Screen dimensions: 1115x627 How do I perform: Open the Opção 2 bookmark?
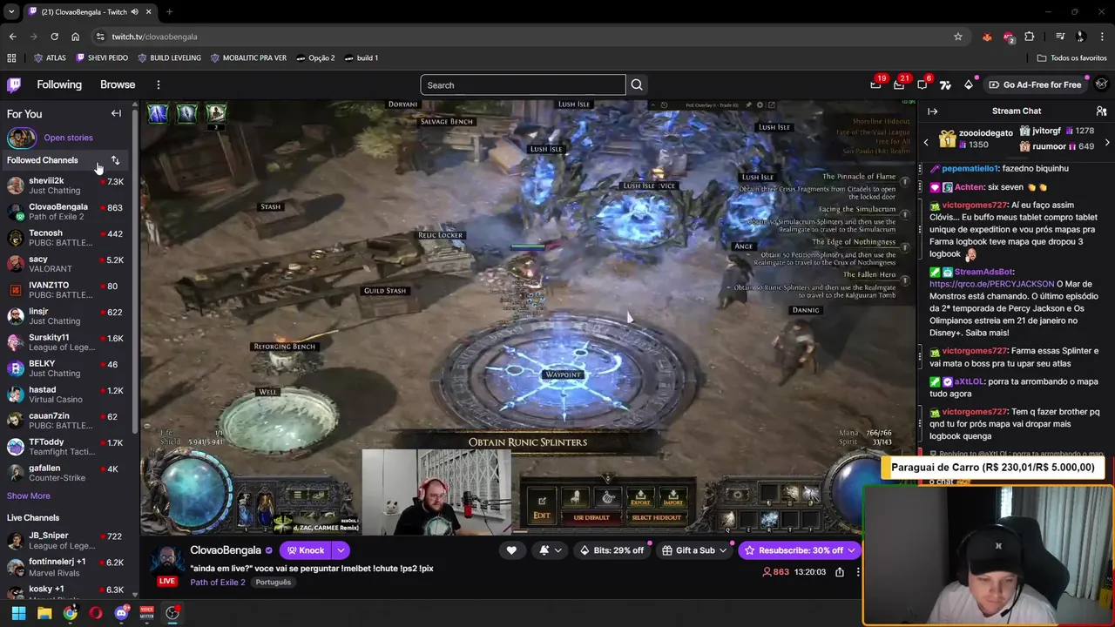click(x=315, y=57)
